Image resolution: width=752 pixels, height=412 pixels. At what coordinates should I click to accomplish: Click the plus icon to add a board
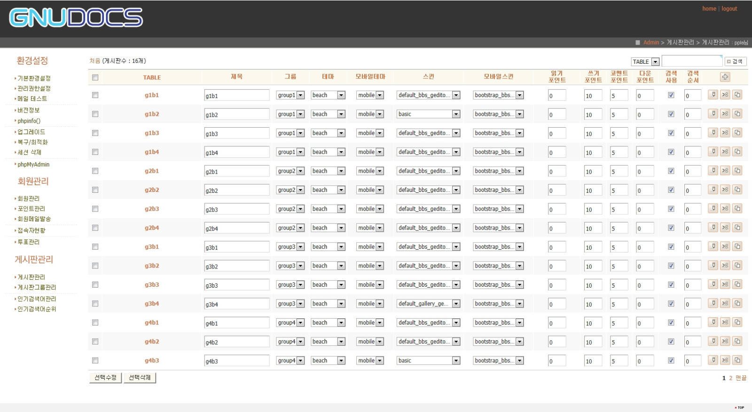tap(725, 77)
